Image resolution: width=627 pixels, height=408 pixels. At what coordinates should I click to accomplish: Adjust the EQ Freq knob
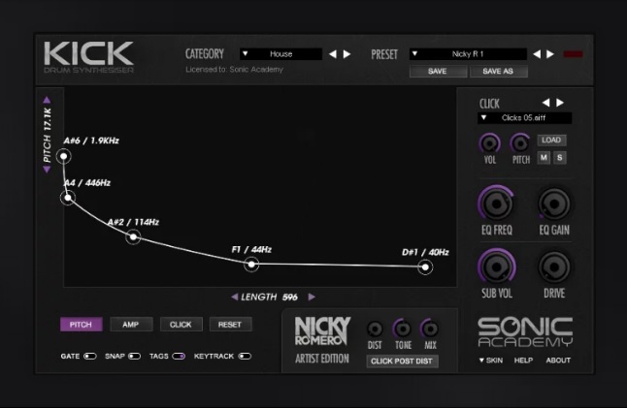pyautogui.click(x=496, y=204)
